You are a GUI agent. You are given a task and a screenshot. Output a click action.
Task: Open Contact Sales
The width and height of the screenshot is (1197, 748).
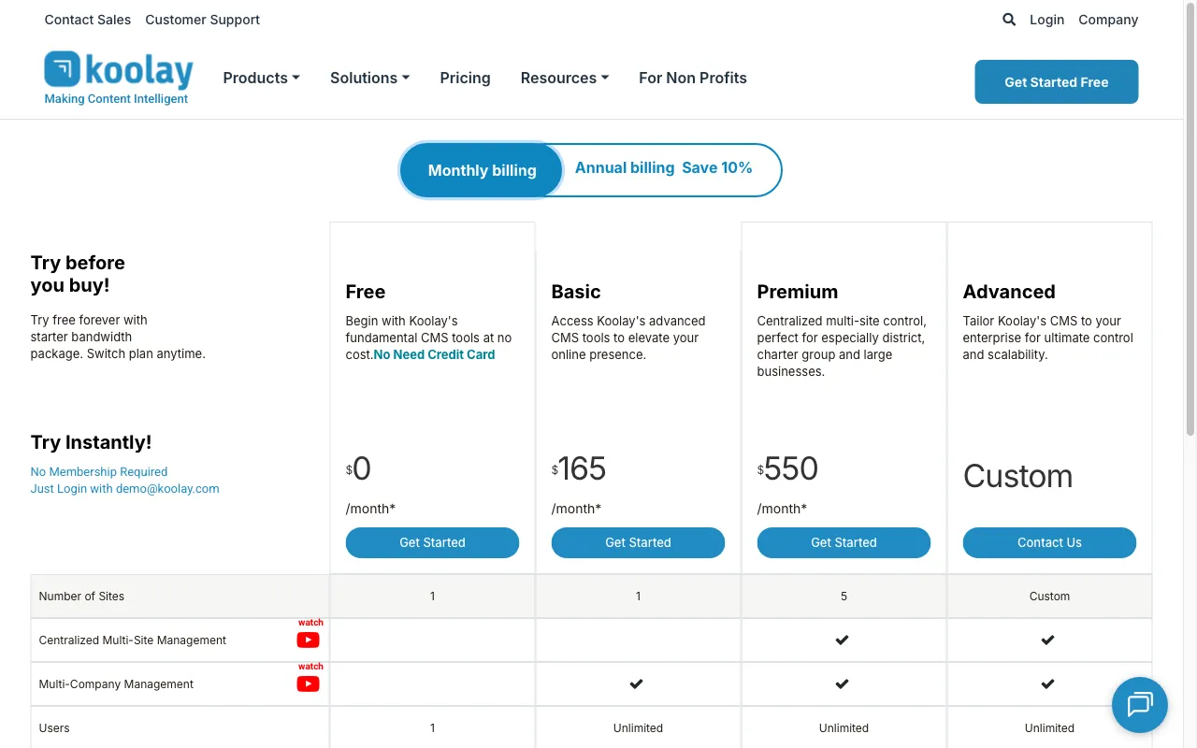point(88,20)
